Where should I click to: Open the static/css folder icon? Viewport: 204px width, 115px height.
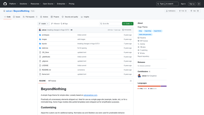pos(40,48)
